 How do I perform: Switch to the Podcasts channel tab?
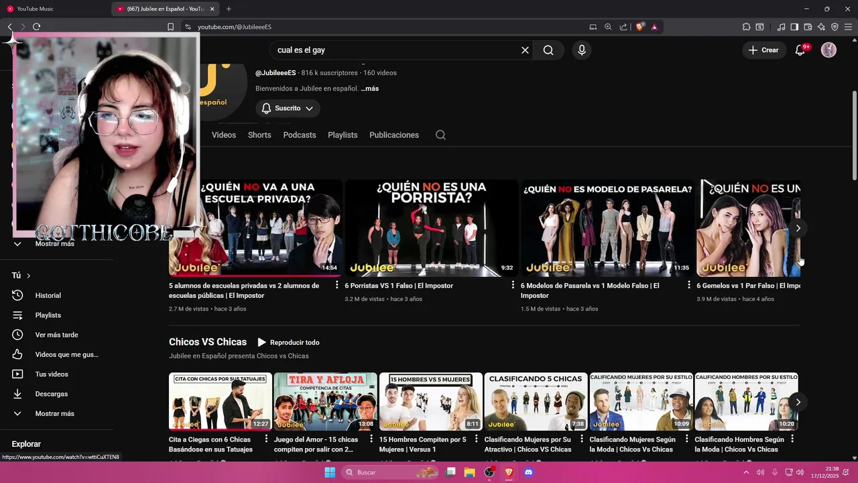click(x=300, y=135)
